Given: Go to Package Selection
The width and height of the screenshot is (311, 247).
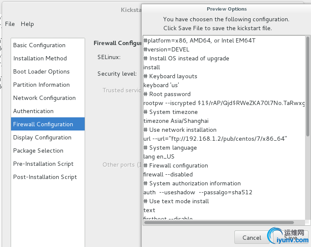Looking at the screenshot, I should coord(38,150).
